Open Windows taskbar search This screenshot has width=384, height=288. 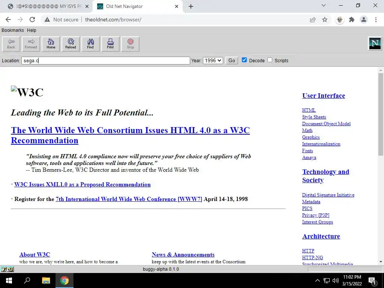pos(27,280)
